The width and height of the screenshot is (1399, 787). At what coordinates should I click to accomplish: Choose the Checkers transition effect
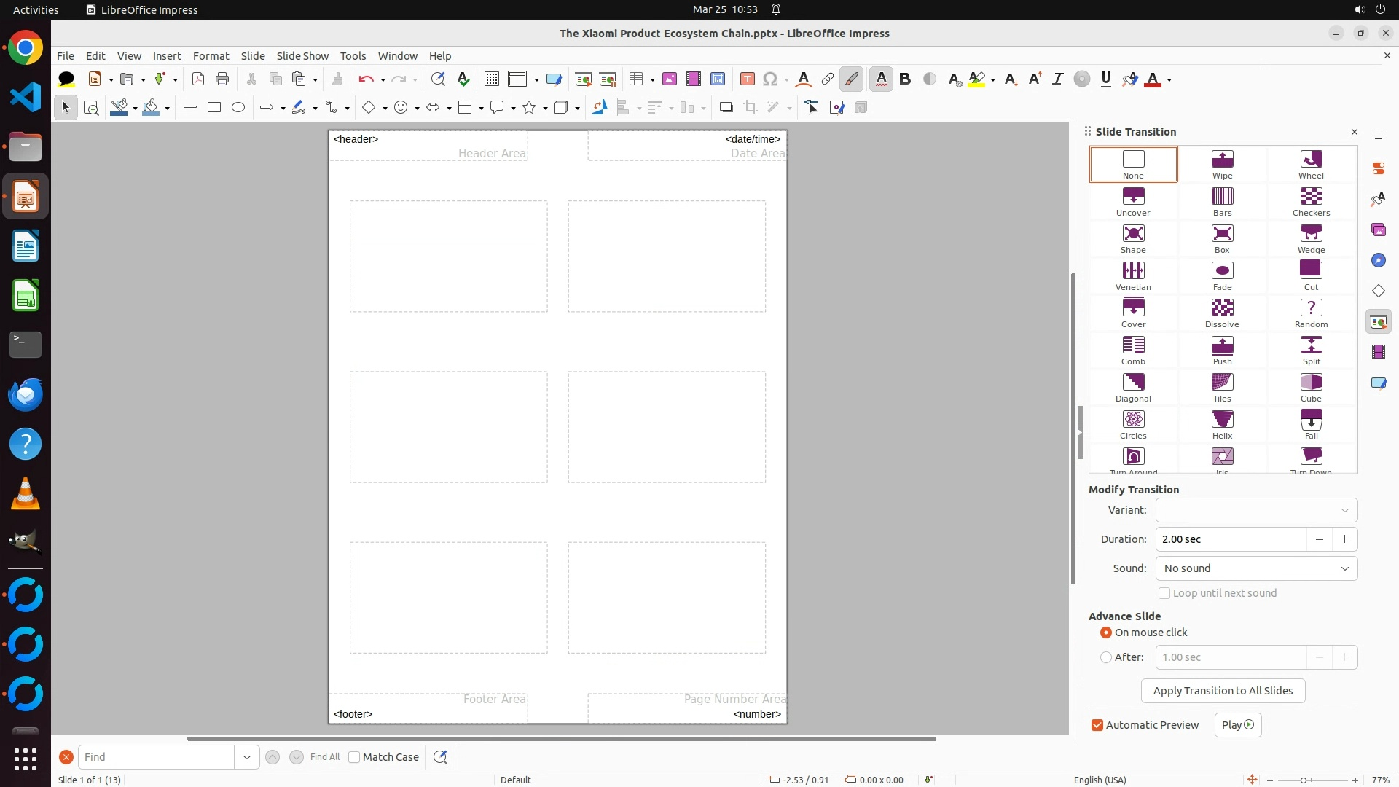(x=1311, y=201)
